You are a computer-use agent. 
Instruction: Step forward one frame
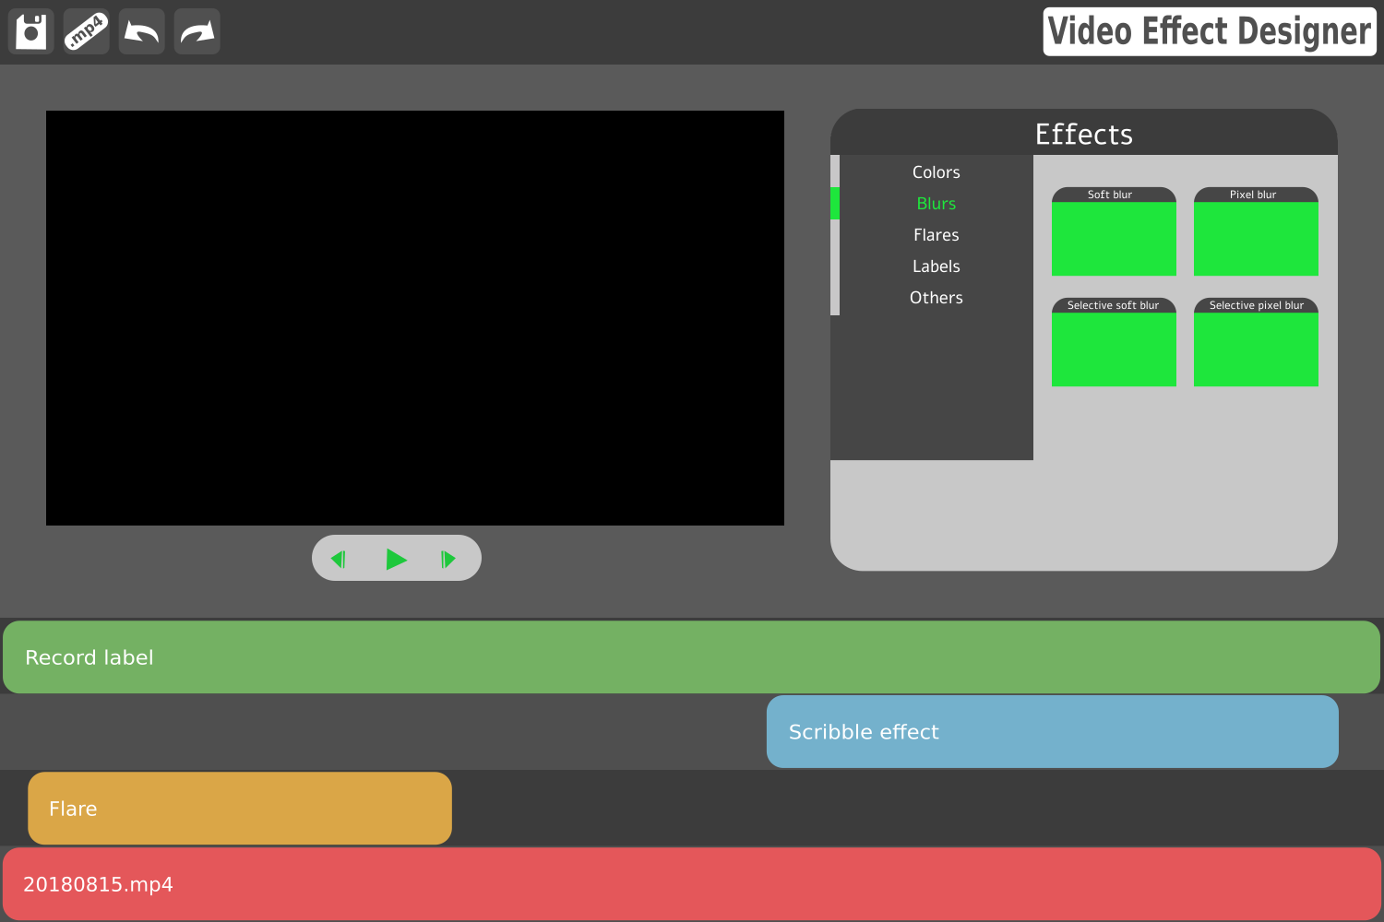448,559
